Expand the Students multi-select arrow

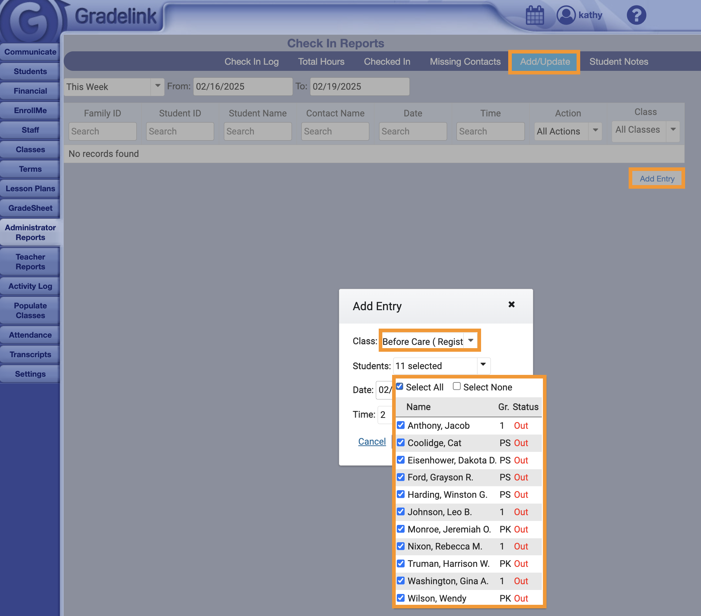point(483,365)
